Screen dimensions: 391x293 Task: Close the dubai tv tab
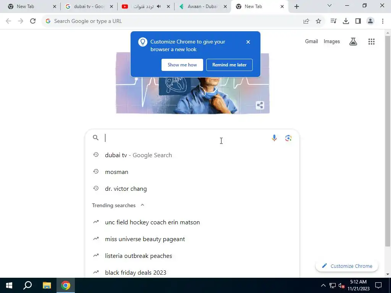pyautogui.click(x=111, y=6)
